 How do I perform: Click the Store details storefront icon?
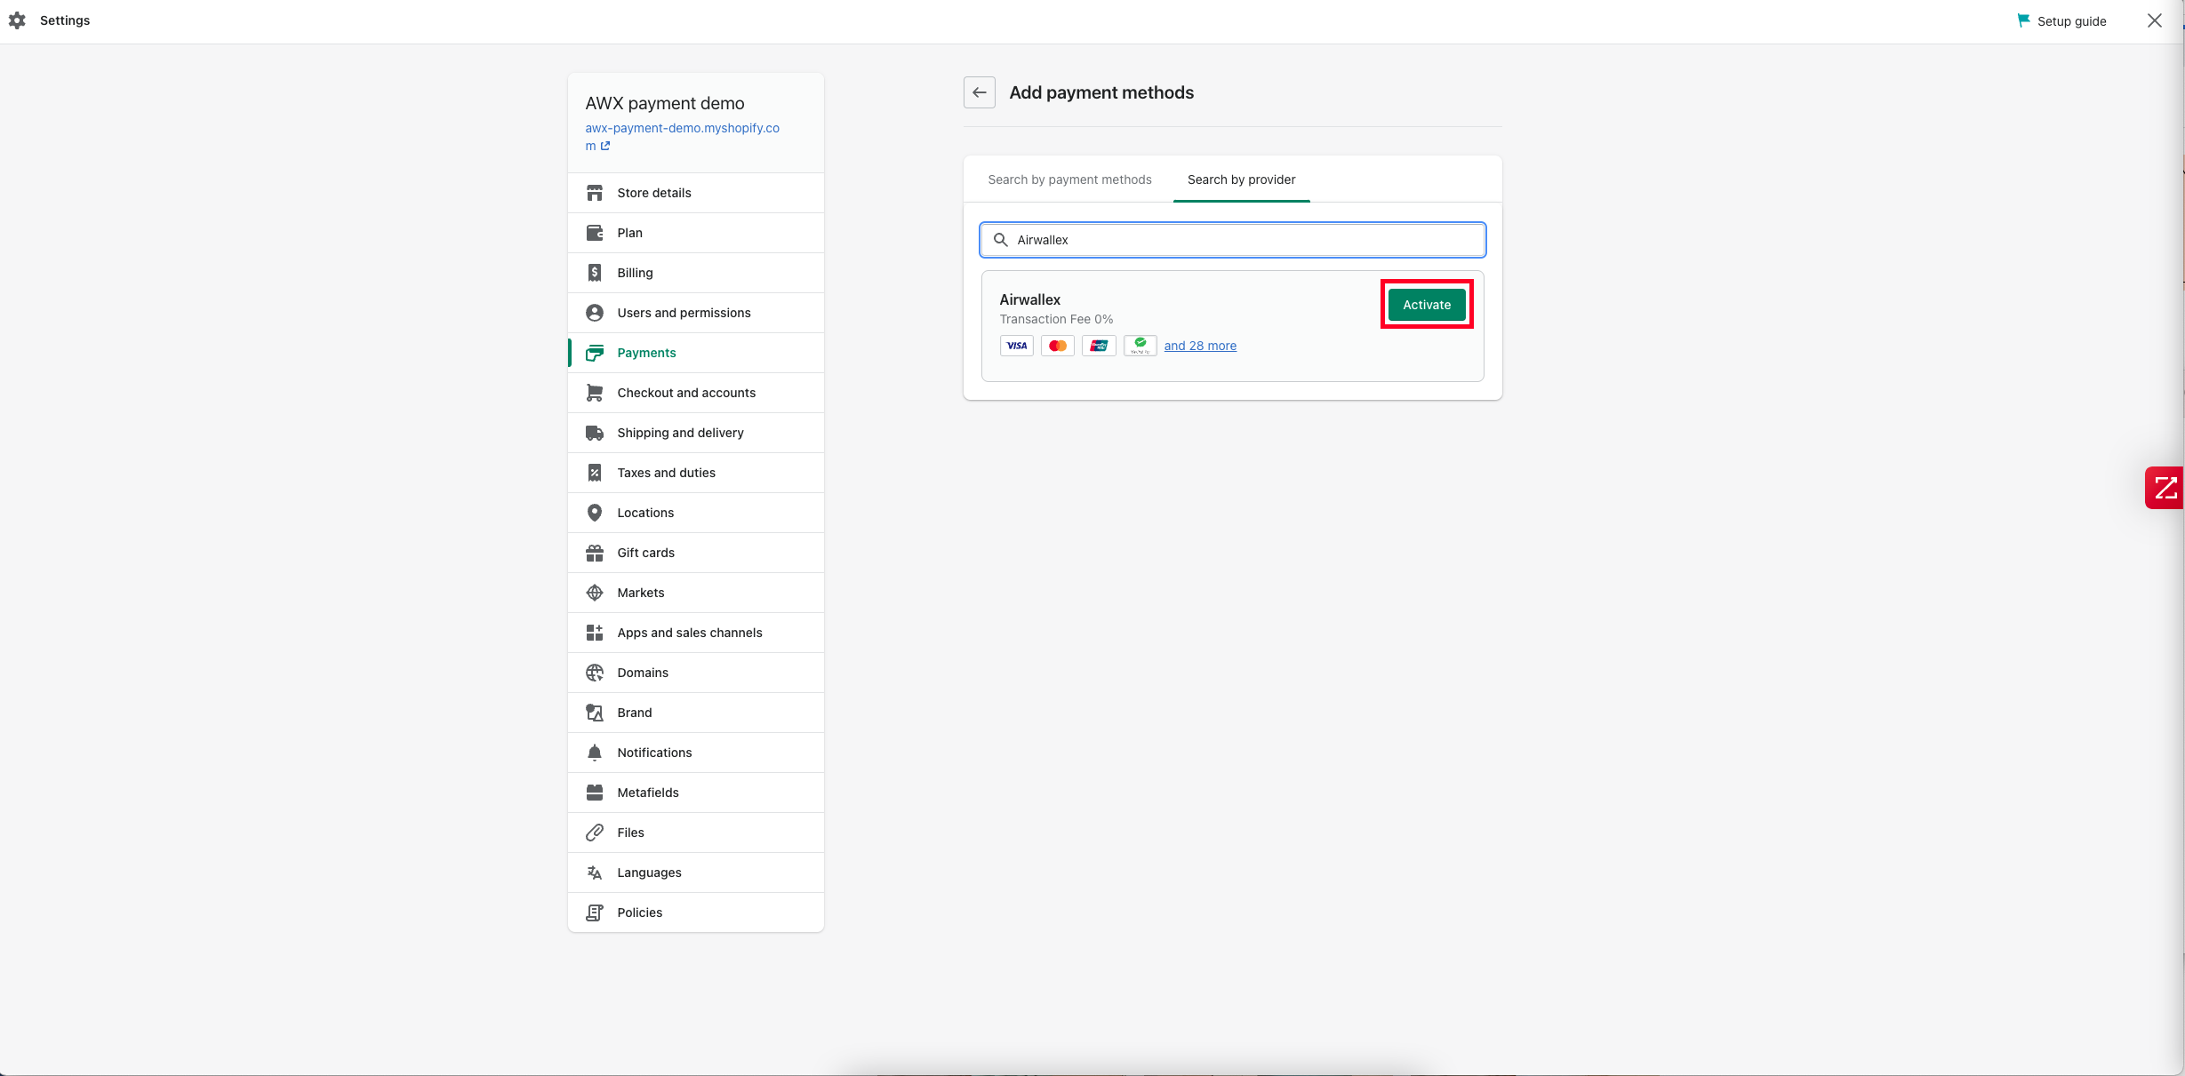coord(595,193)
